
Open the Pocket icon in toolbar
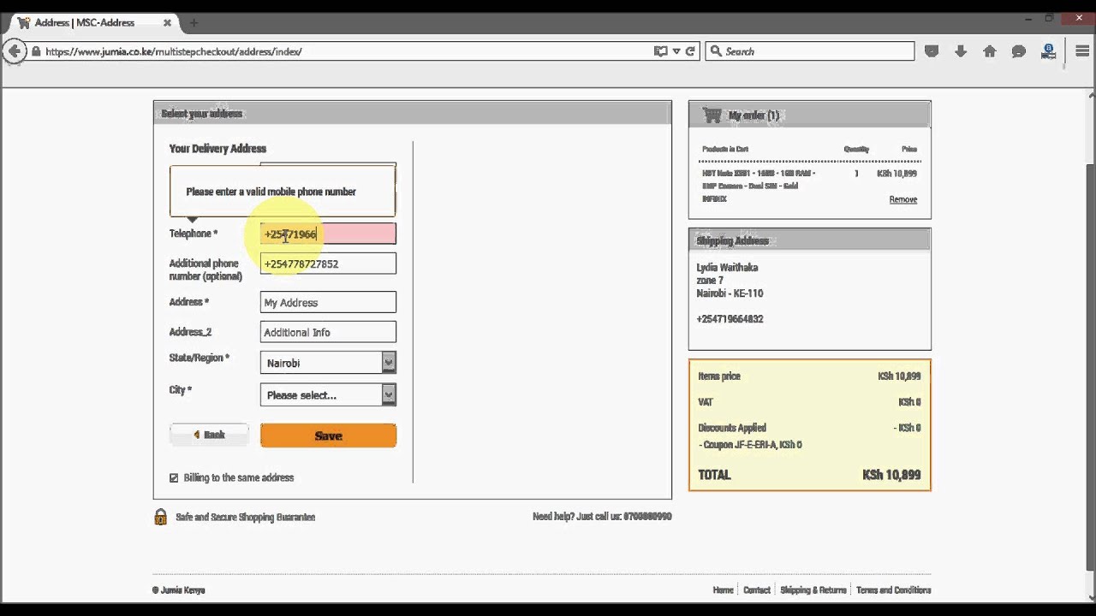coord(932,51)
